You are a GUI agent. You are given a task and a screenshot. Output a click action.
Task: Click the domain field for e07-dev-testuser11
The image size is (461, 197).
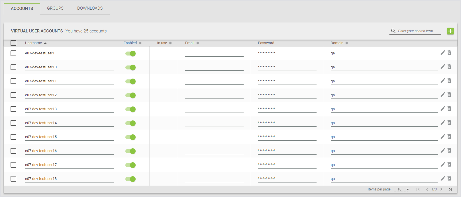pos(384,81)
